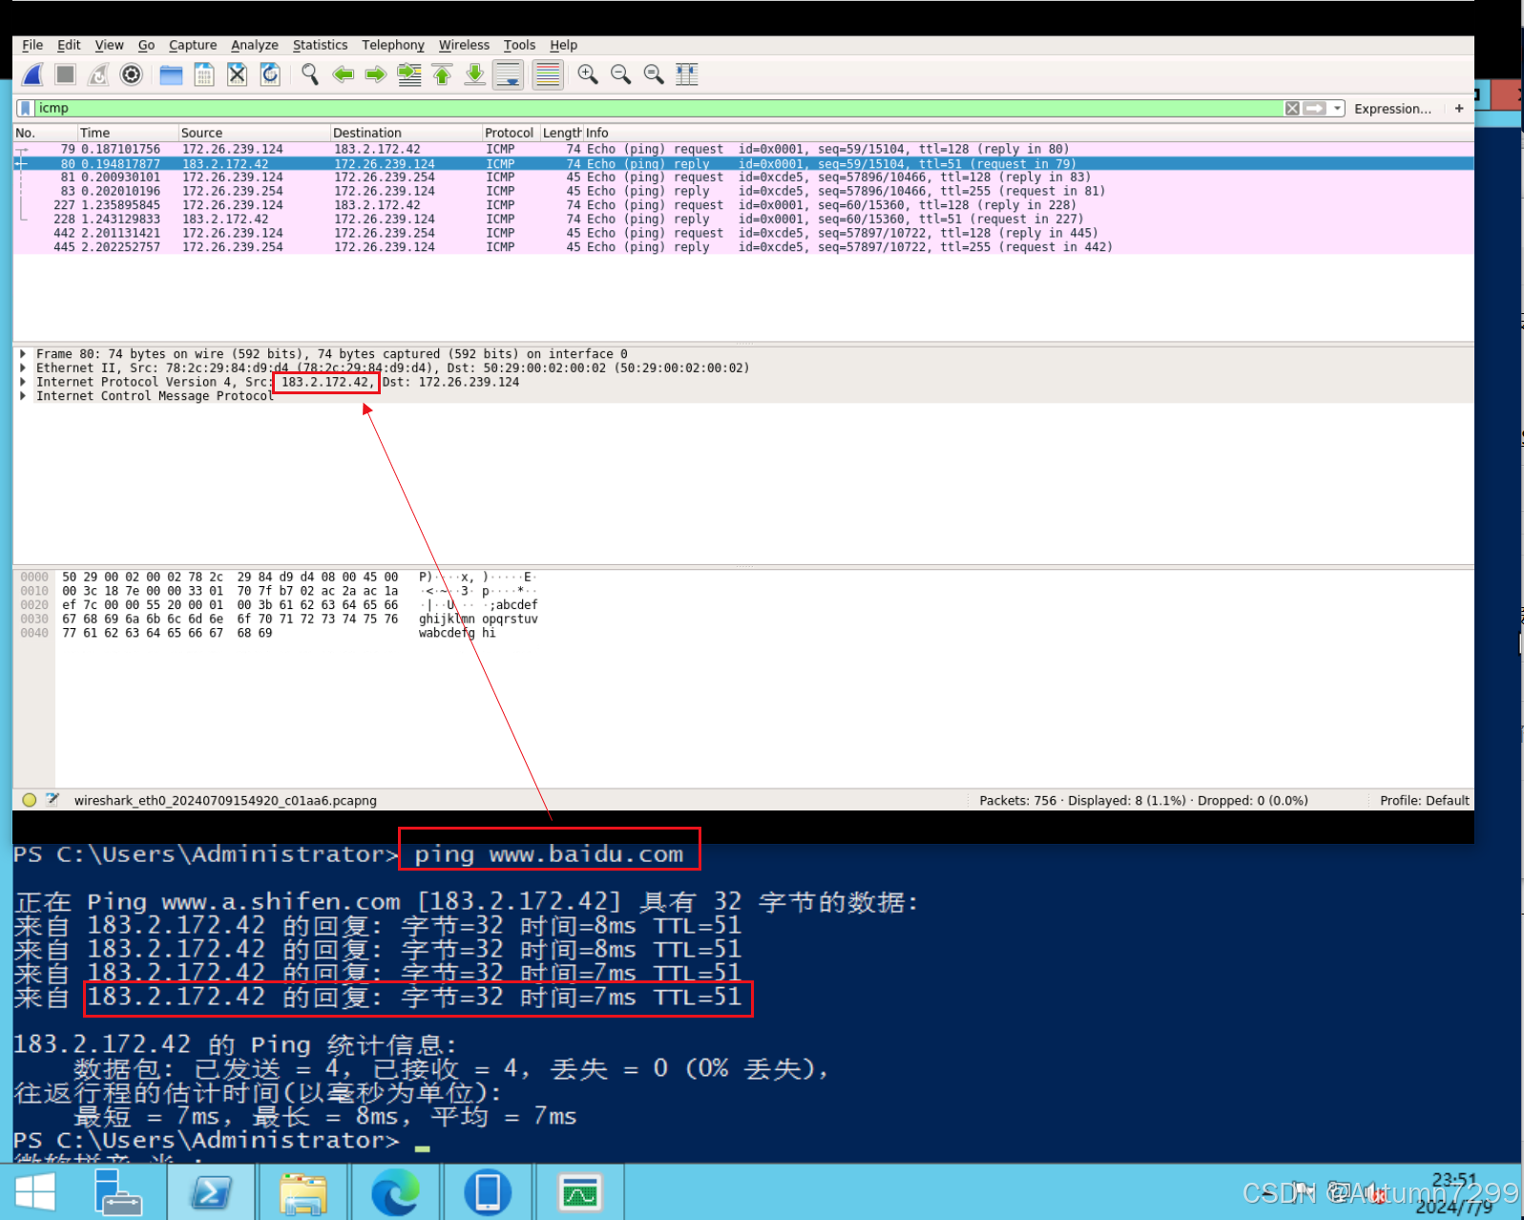Viewport: 1524px width, 1220px height.
Task: Add a filter button with plus
Action: click(x=1459, y=108)
